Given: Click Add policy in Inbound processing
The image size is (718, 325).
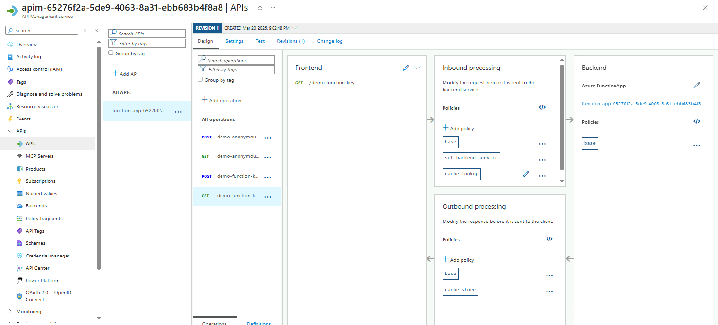Looking at the screenshot, I should coord(458,128).
